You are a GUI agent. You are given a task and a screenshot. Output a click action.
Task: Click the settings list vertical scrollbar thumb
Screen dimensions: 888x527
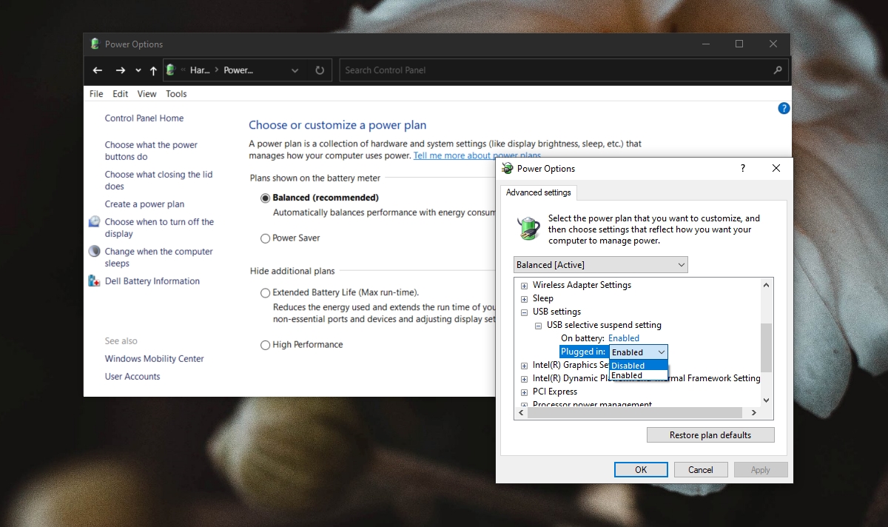(766, 348)
